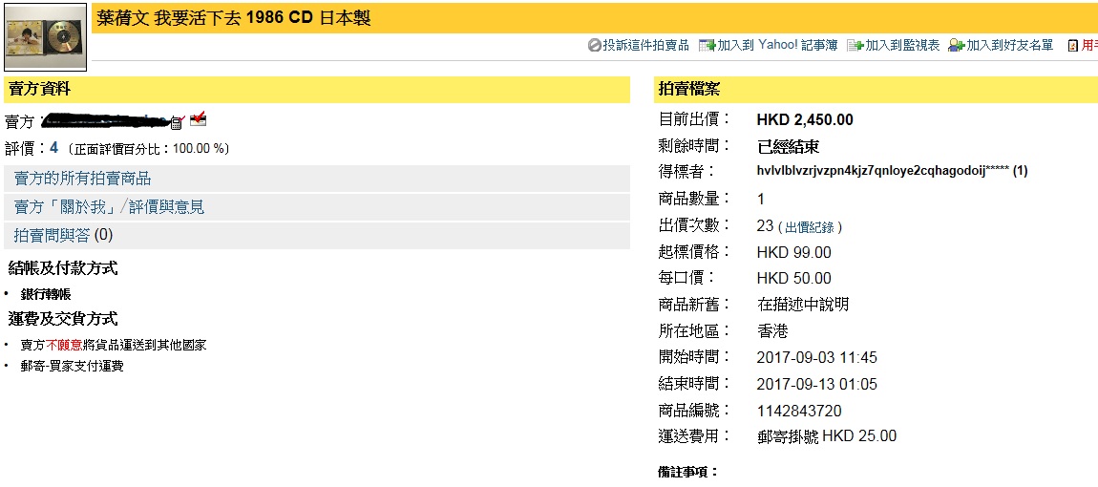
Task: Click the red icon at far right of toolbar
Action: click(1072, 46)
